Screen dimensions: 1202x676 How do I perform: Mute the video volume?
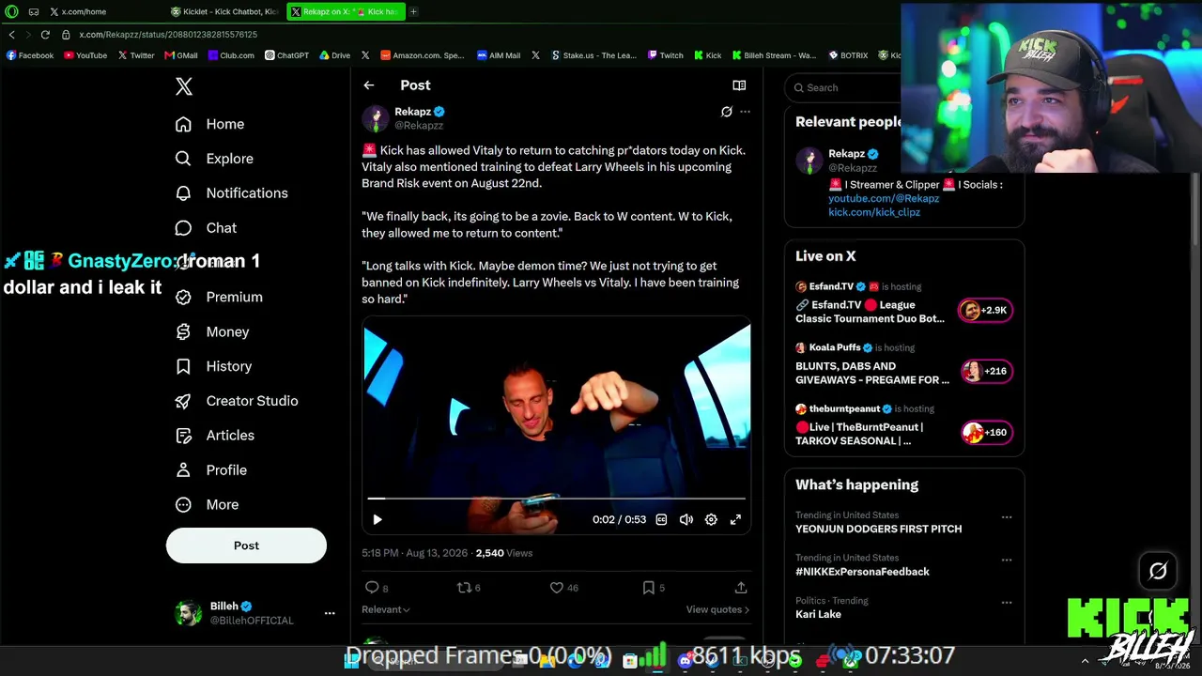point(686,519)
